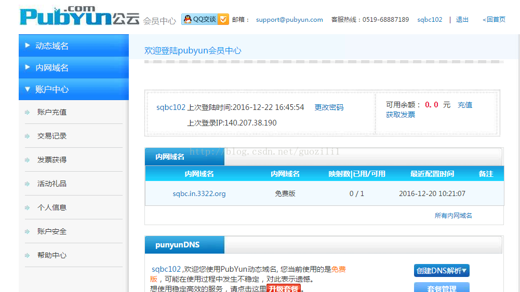The width and height of the screenshot is (520, 292).
Task: Click 欢迎登陆pubyun会员中心 heading
Action: [193, 51]
